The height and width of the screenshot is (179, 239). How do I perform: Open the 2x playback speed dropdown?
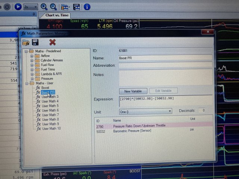31,7
